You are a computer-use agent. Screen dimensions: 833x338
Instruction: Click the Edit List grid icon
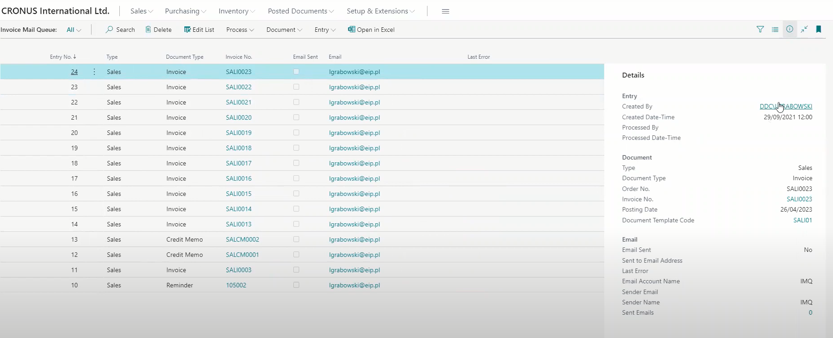point(187,30)
